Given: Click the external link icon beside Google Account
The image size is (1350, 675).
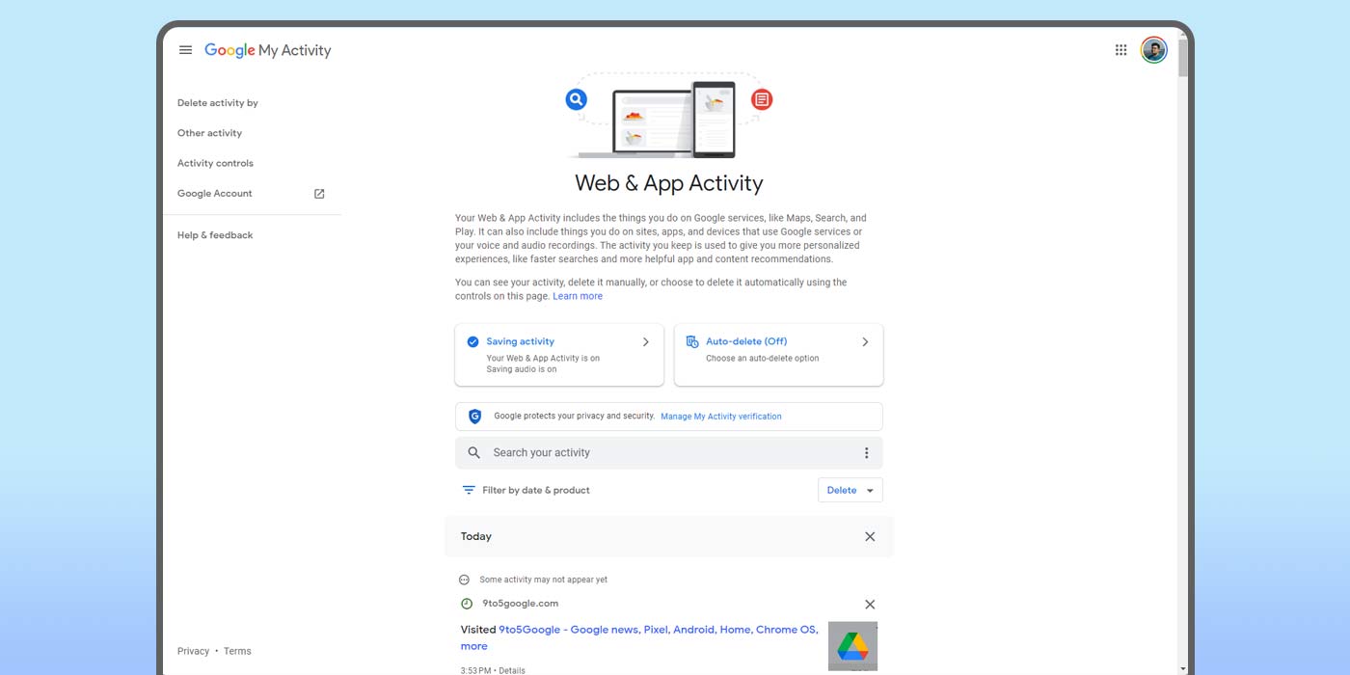Looking at the screenshot, I should pyautogui.click(x=318, y=193).
